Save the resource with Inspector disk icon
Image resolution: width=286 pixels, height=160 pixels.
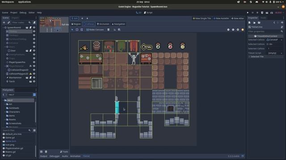259,23
